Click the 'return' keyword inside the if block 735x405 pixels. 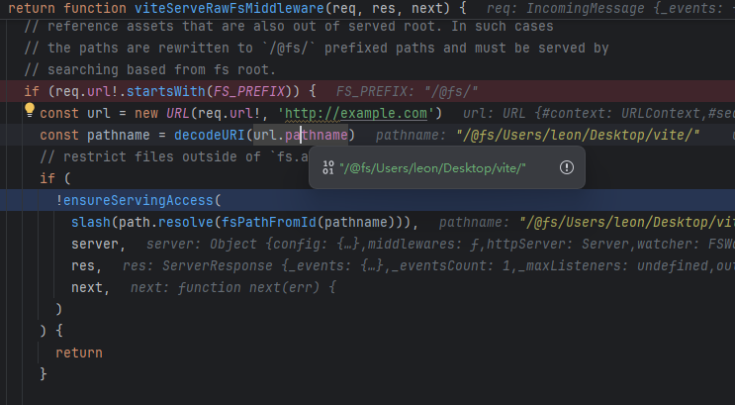(78, 353)
